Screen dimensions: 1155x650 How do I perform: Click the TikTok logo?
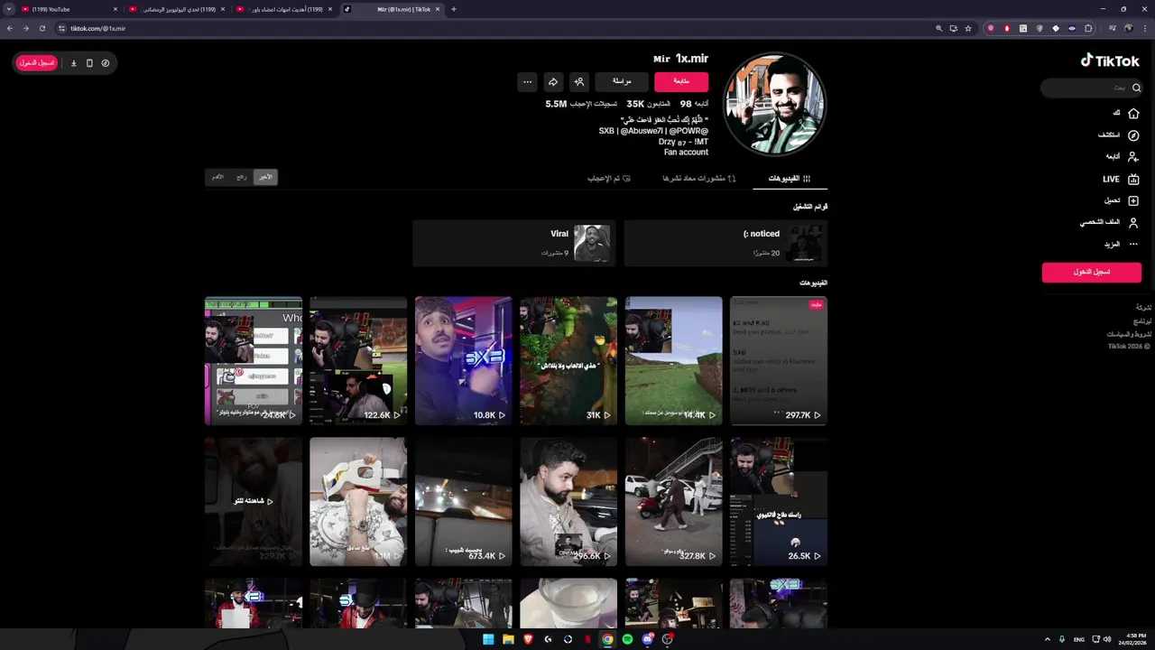click(x=1110, y=60)
